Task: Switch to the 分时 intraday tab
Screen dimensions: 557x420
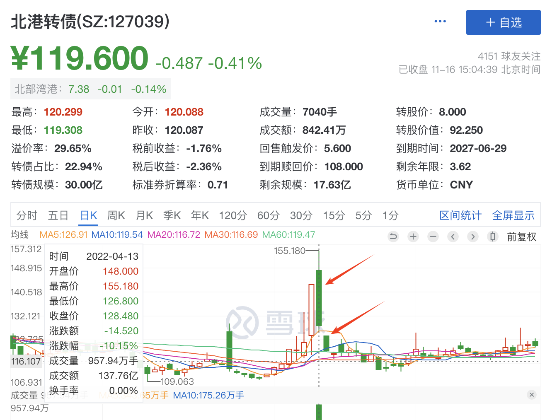Action: point(27,215)
